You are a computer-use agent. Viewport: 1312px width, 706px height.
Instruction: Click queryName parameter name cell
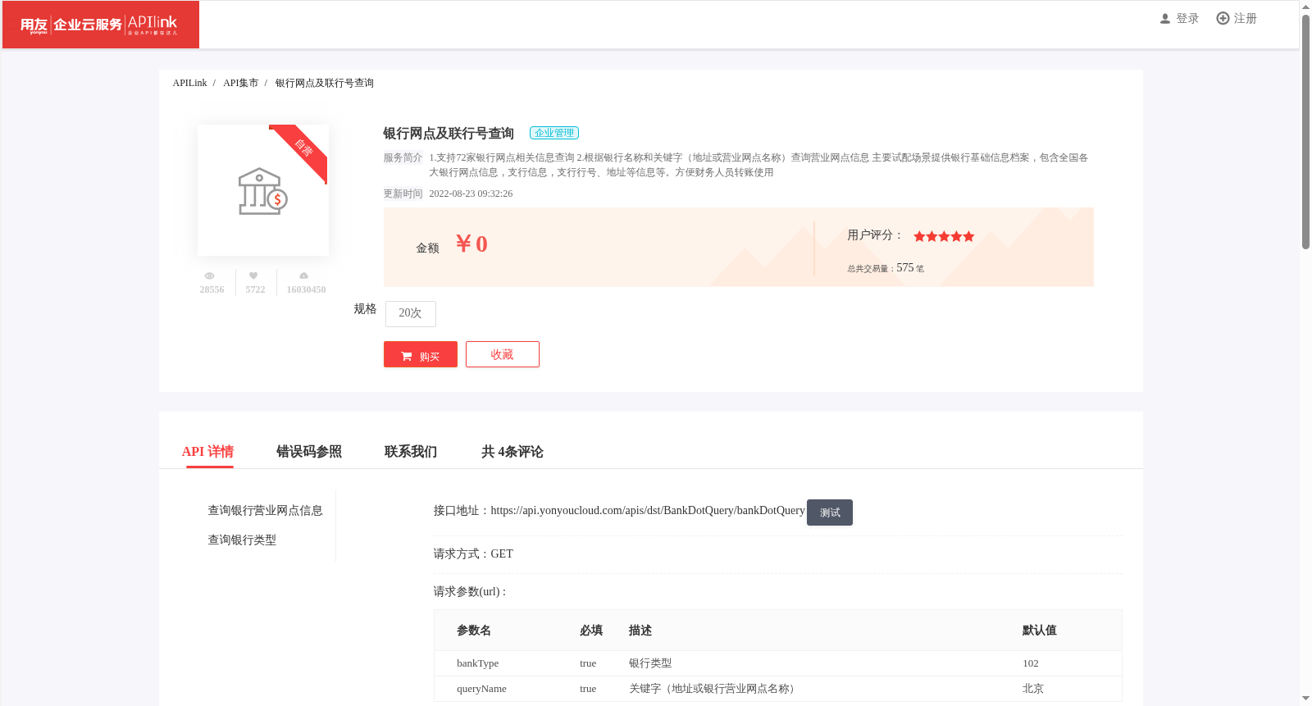coord(481,689)
